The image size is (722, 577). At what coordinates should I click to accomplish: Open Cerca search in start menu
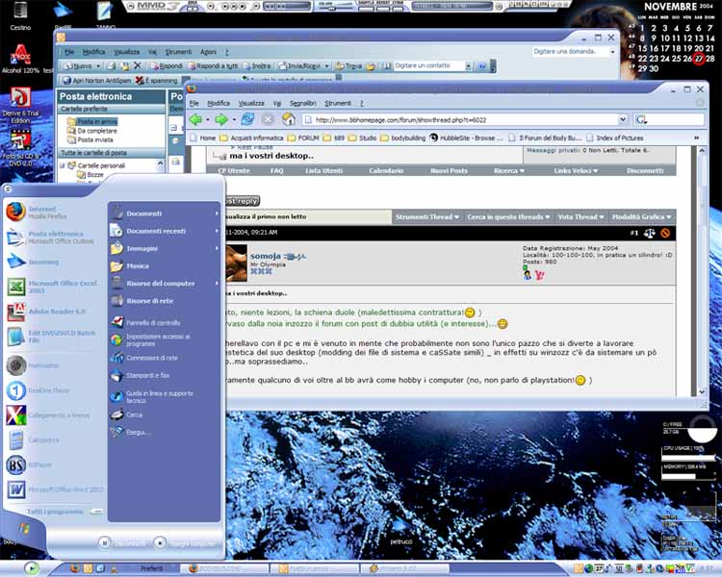127,414
